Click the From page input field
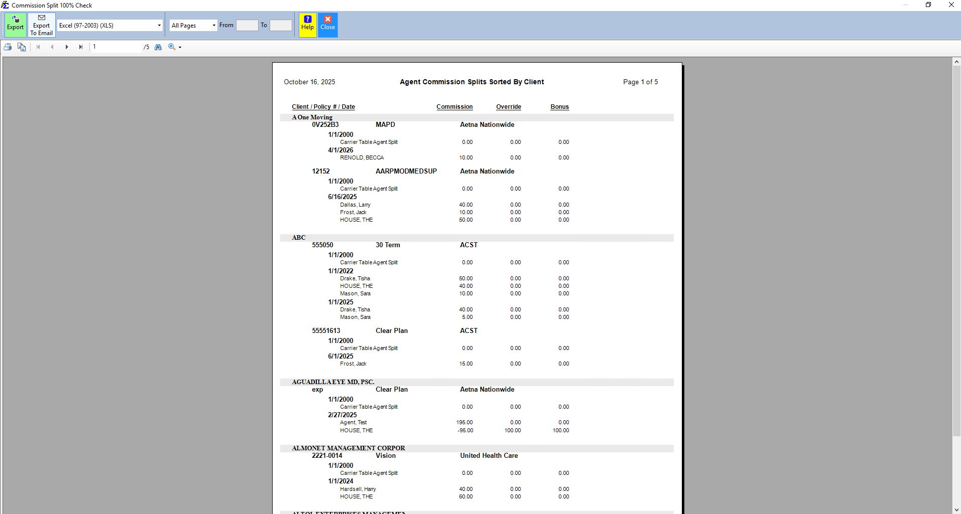961x514 pixels. pos(247,26)
